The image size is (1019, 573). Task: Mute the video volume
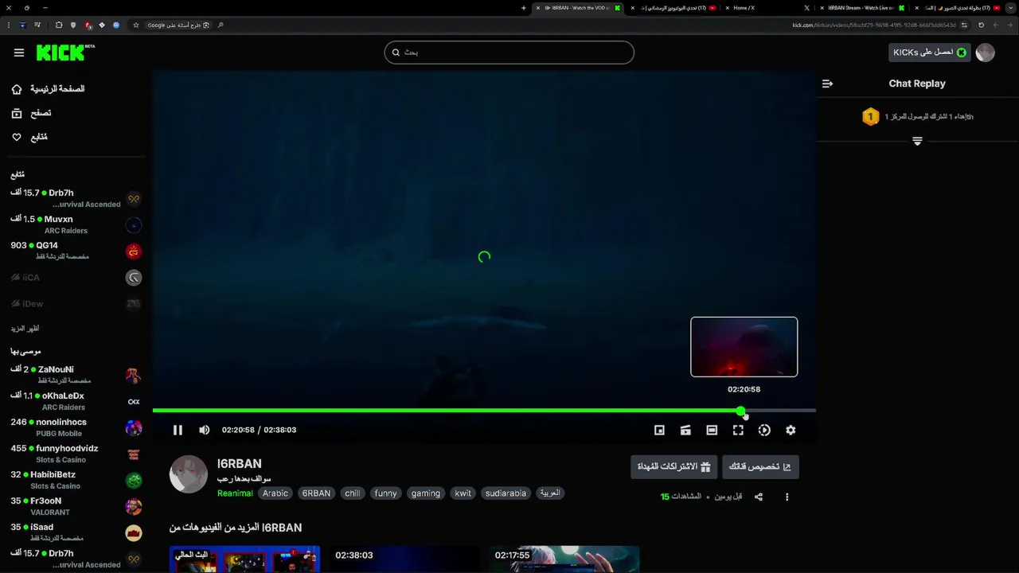[x=205, y=430]
